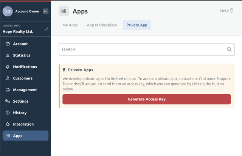Open the My Apps tab
Image resolution: width=242 pixels, height=156 pixels.
click(x=70, y=25)
